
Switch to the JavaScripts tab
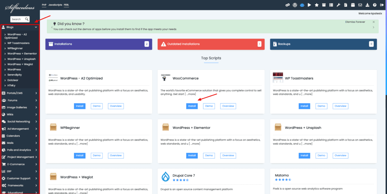[x=55, y=5]
